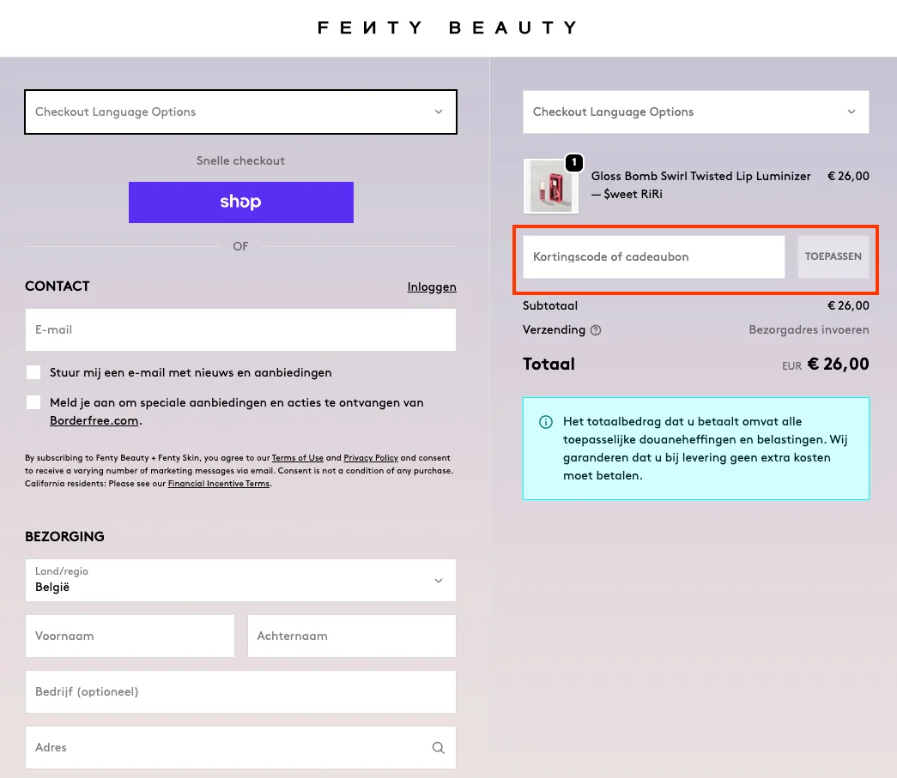Click the Bezorgadres invoeren shipping text
This screenshot has width=897, height=778.
pyautogui.click(x=809, y=330)
